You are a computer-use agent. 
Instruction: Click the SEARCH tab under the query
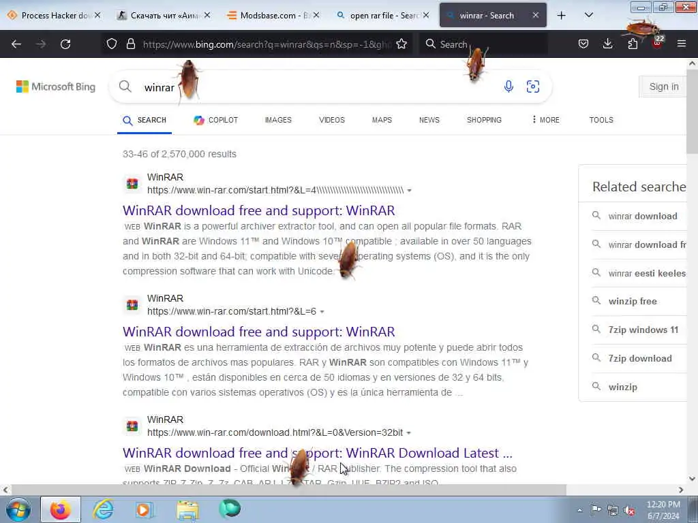pos(145,121)
